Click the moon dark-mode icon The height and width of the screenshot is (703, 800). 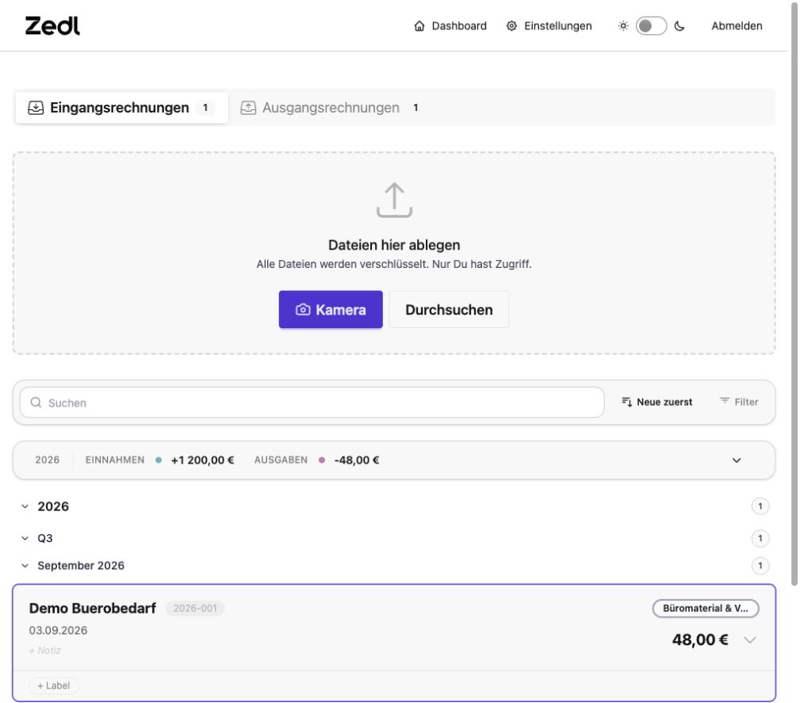(679, 26)
